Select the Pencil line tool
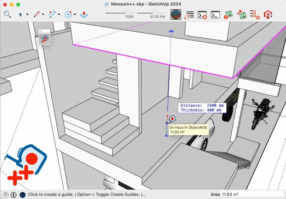The image size is (286, 199). pyautogui.click(x=36, y=14)
